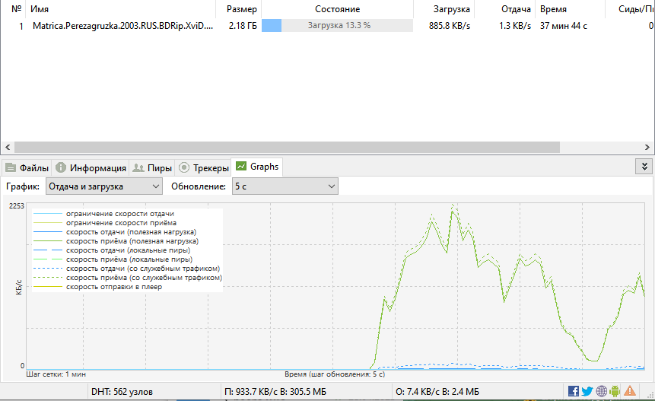
Task: Switch to the Информация tab
Action: coord(91,168)
